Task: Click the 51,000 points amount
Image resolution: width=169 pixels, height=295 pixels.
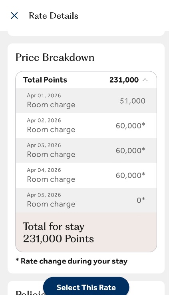Action: coord(133,101)
